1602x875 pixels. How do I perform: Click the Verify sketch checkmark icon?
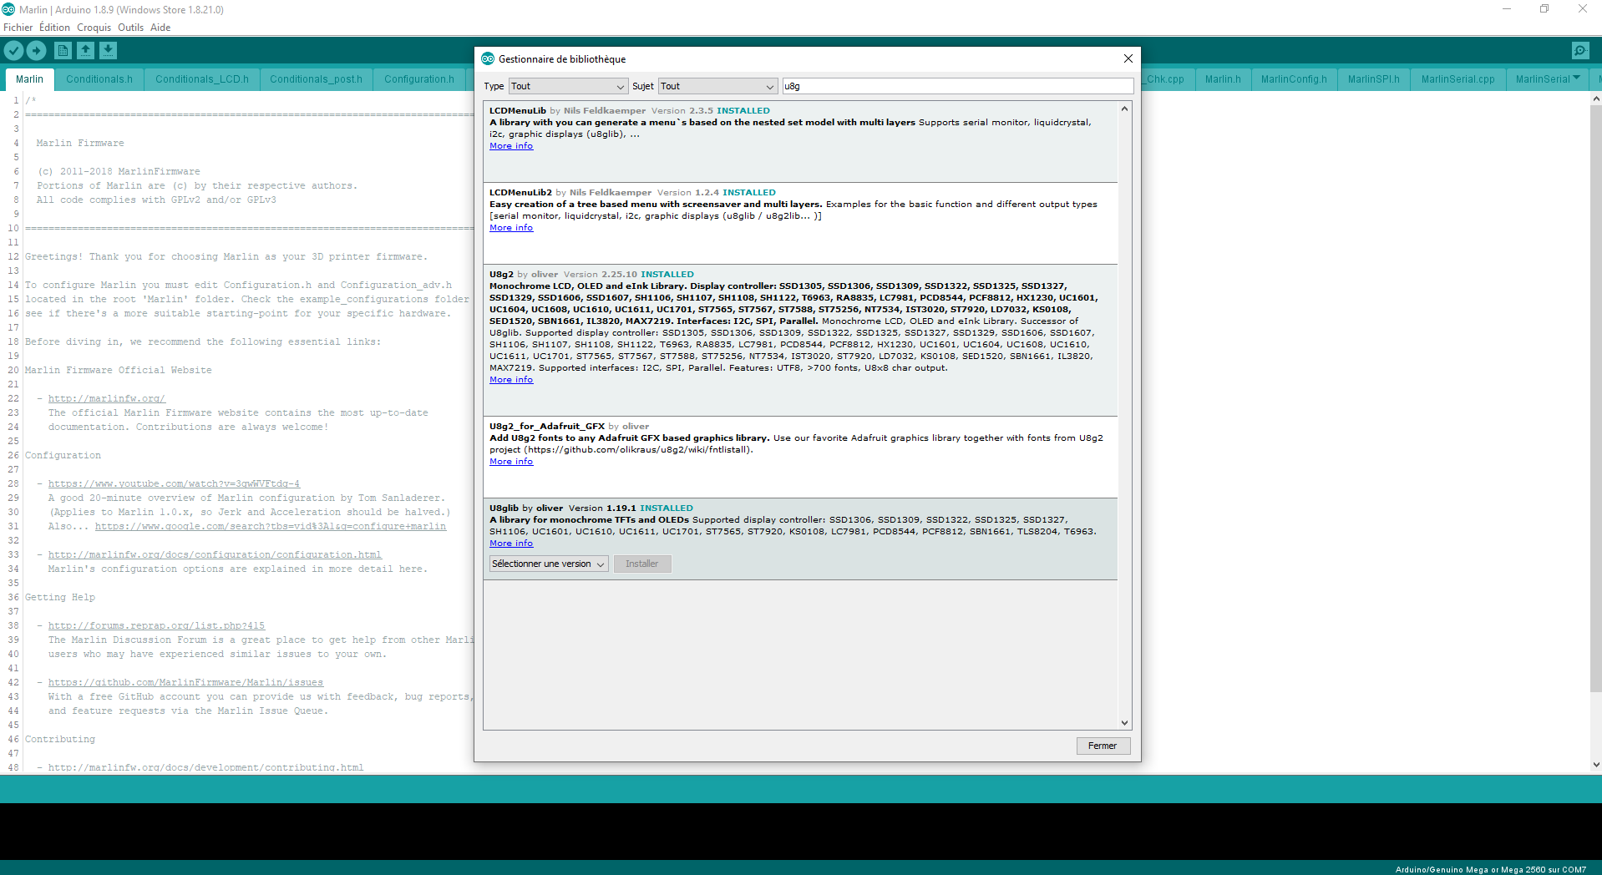coord(13,50)
